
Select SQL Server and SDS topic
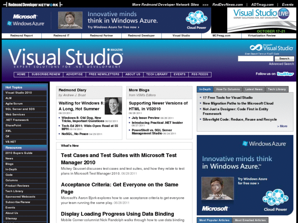pyautogui.click(x=25, y=109)
